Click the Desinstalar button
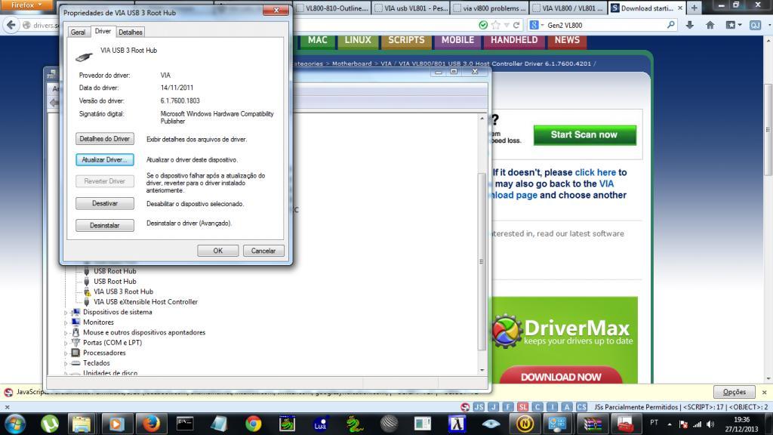773x435 pixels. 104,225
